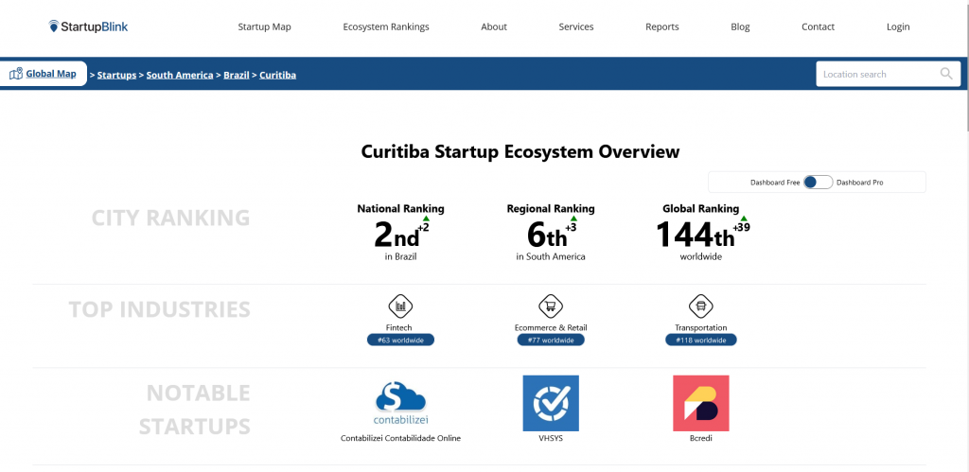The width and height of the screenshot is (969, 472).
Task: Go to Global Map link
Action: pos(51,74)
